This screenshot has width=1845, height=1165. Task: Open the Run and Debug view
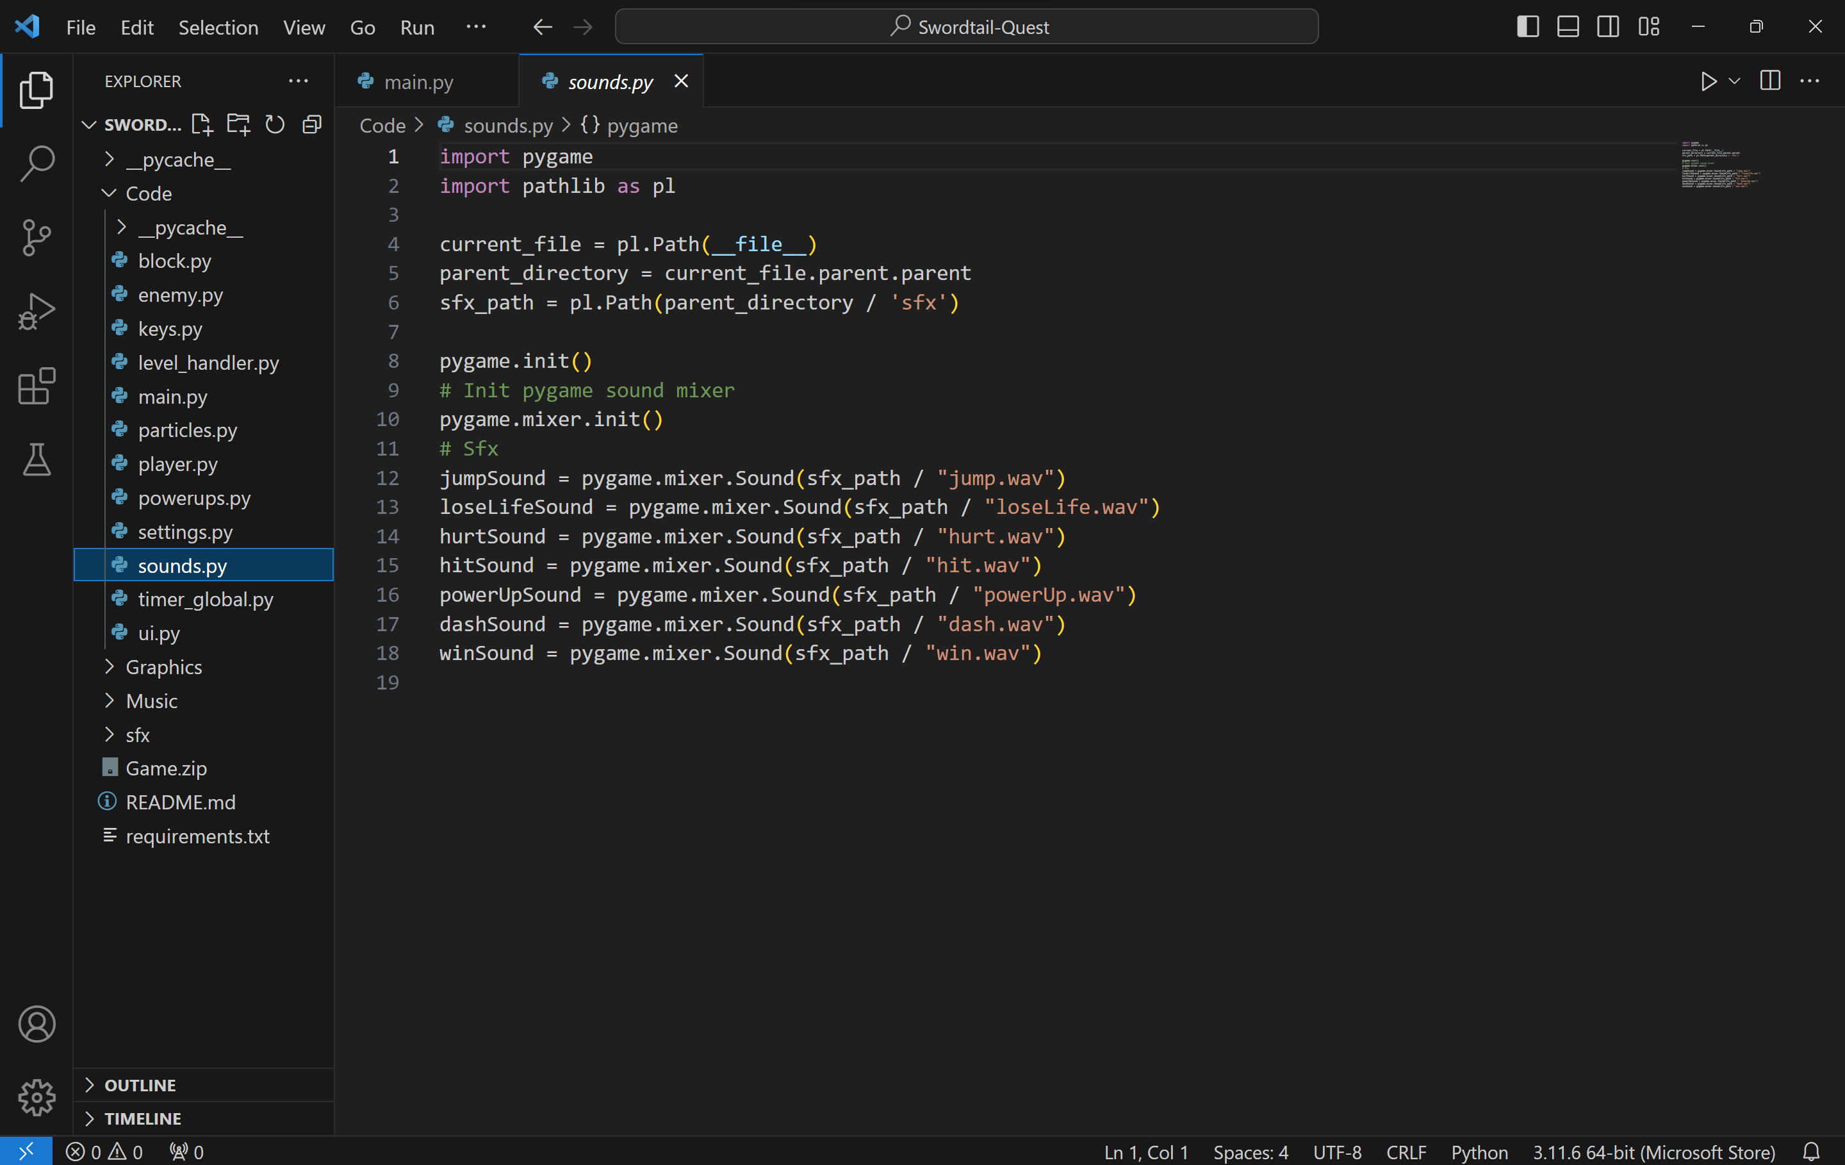36,311
